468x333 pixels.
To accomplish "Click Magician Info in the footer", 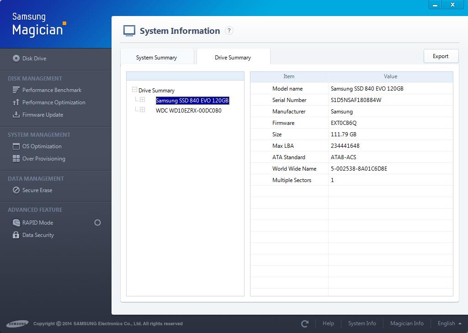I will (x=407, y=323).
